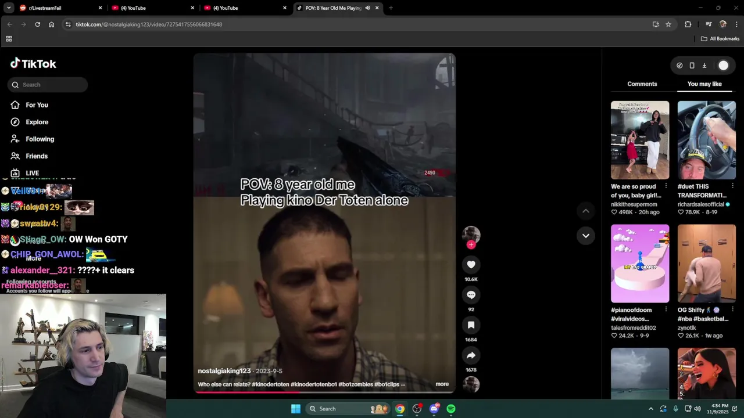This screenshot has height=418, width=744.
Task: Open options for '#duet THIS' card
Action: coord(732,186)
